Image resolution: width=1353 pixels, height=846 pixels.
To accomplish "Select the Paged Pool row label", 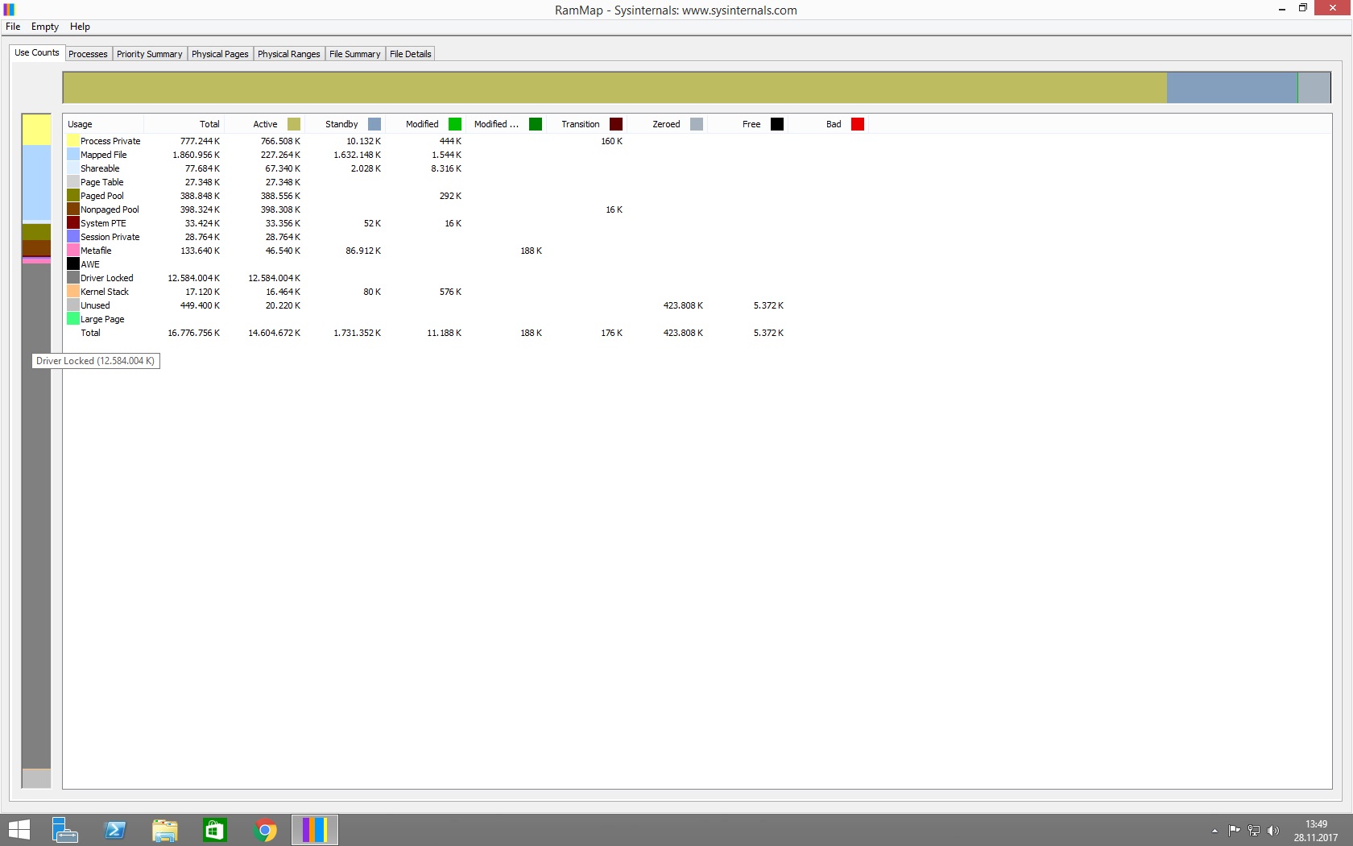I will pyautogui.click(x=102, y=196).
